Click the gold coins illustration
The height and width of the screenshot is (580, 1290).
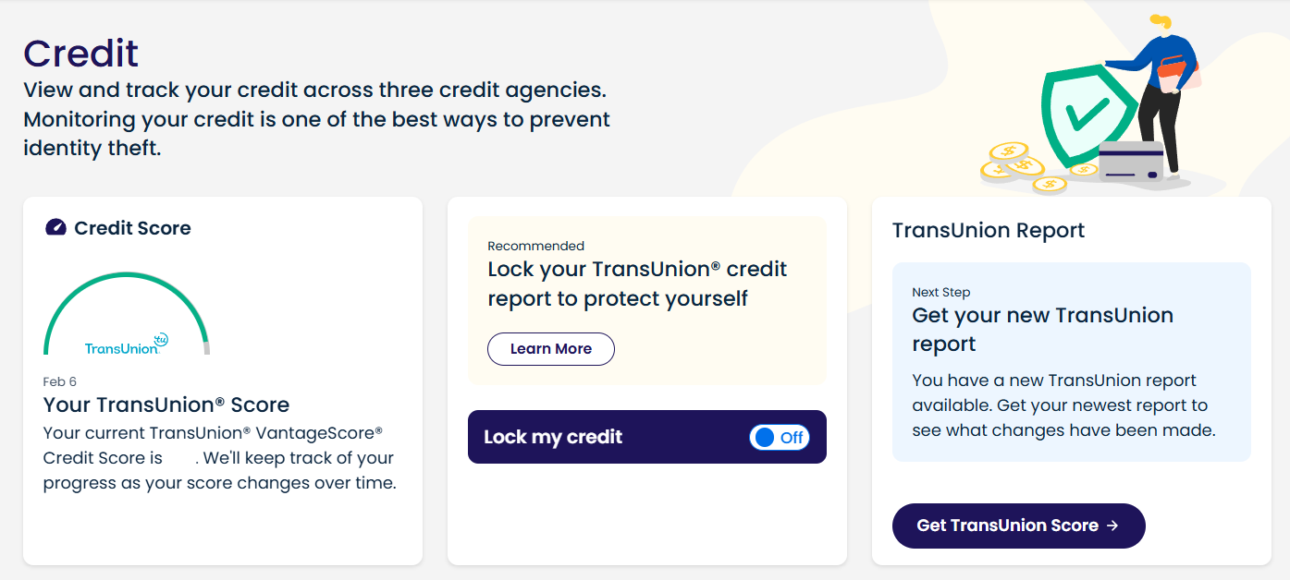1019,166
